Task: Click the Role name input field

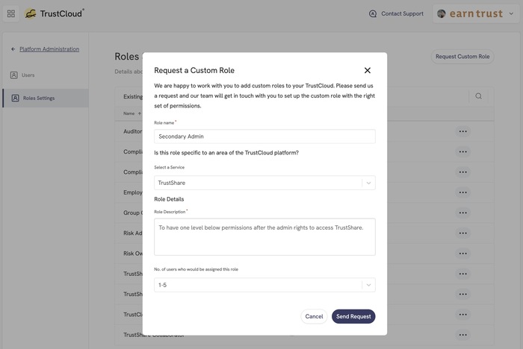Action: pyautogui.click(x=264, y=136)
